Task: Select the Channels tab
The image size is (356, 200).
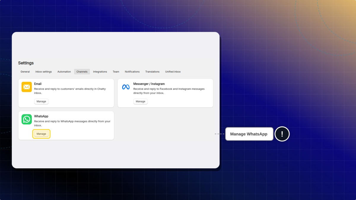Action: [x=82, y=72]
